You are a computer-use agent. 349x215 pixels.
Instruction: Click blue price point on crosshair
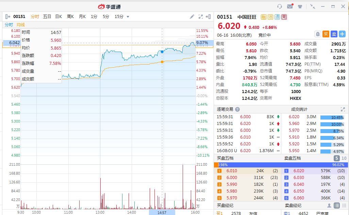tap(162, 52)
